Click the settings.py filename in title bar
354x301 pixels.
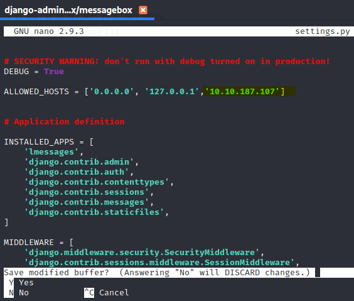click(323, 31)
